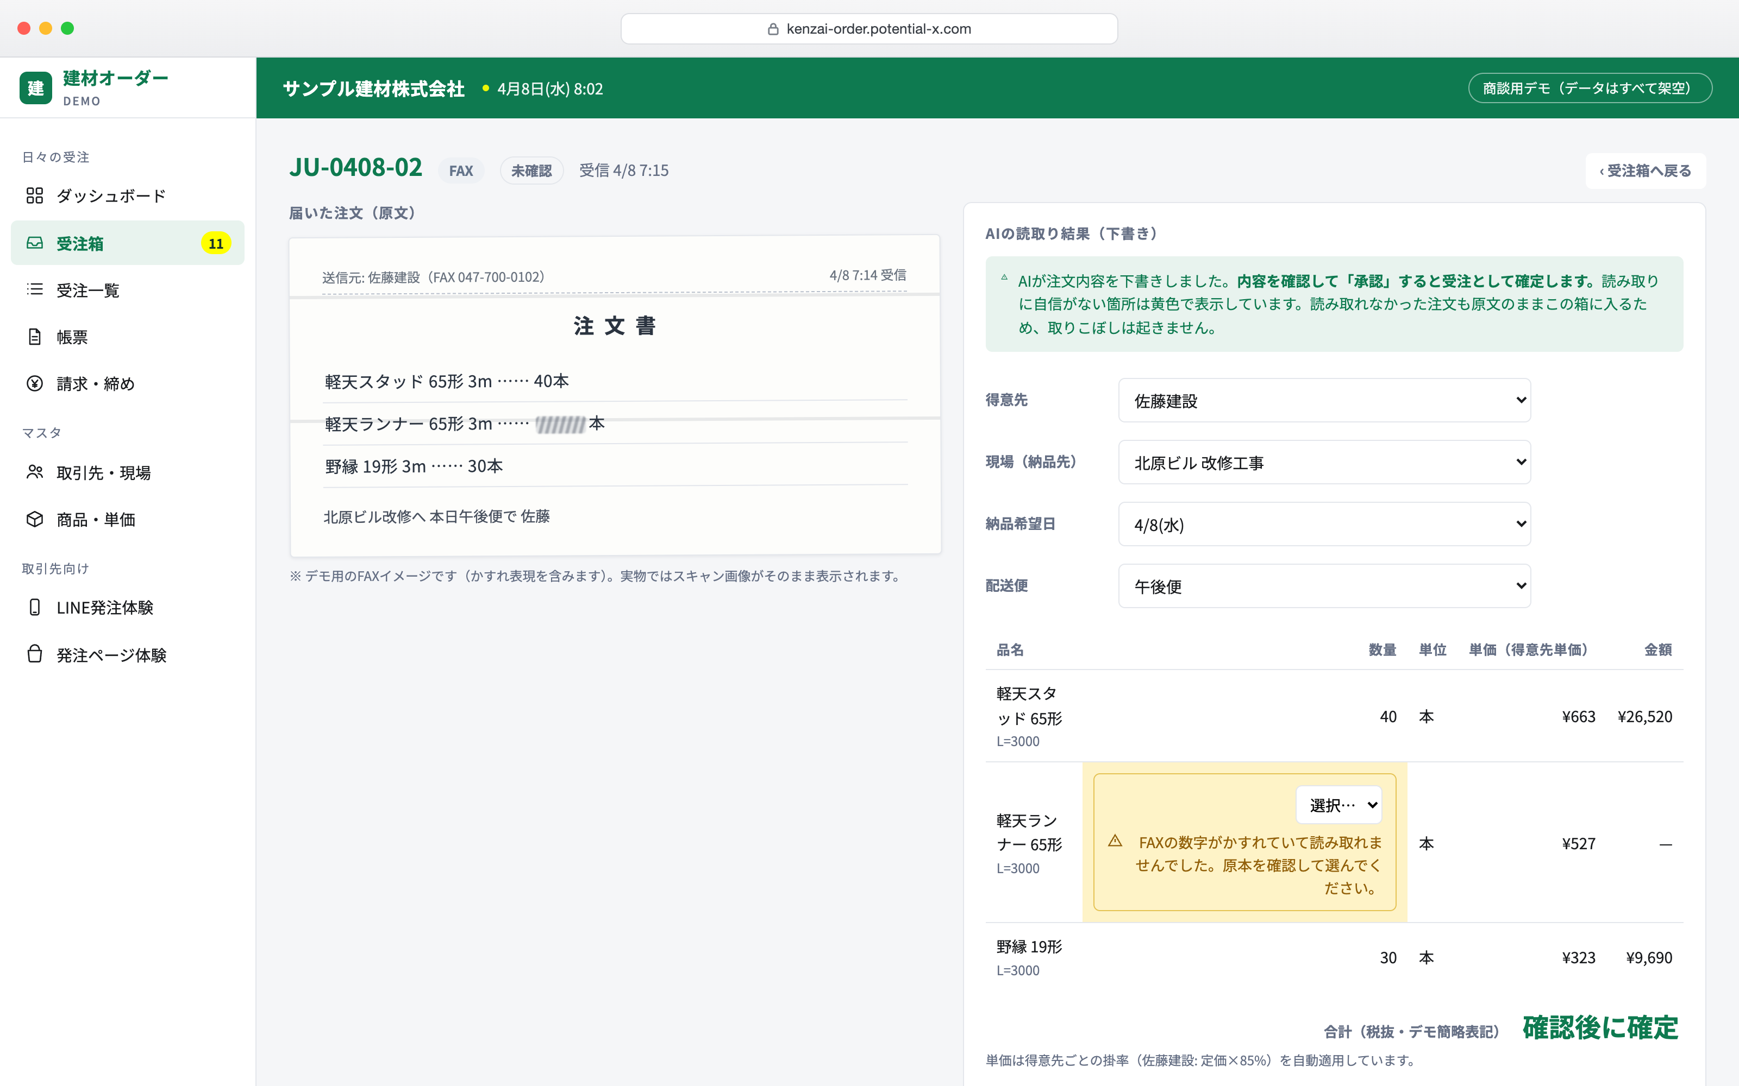Screen dimensions: 1739x1086
Task: Expand the 配送便 dropdown 午後便
Action: tap(1324, 585)
